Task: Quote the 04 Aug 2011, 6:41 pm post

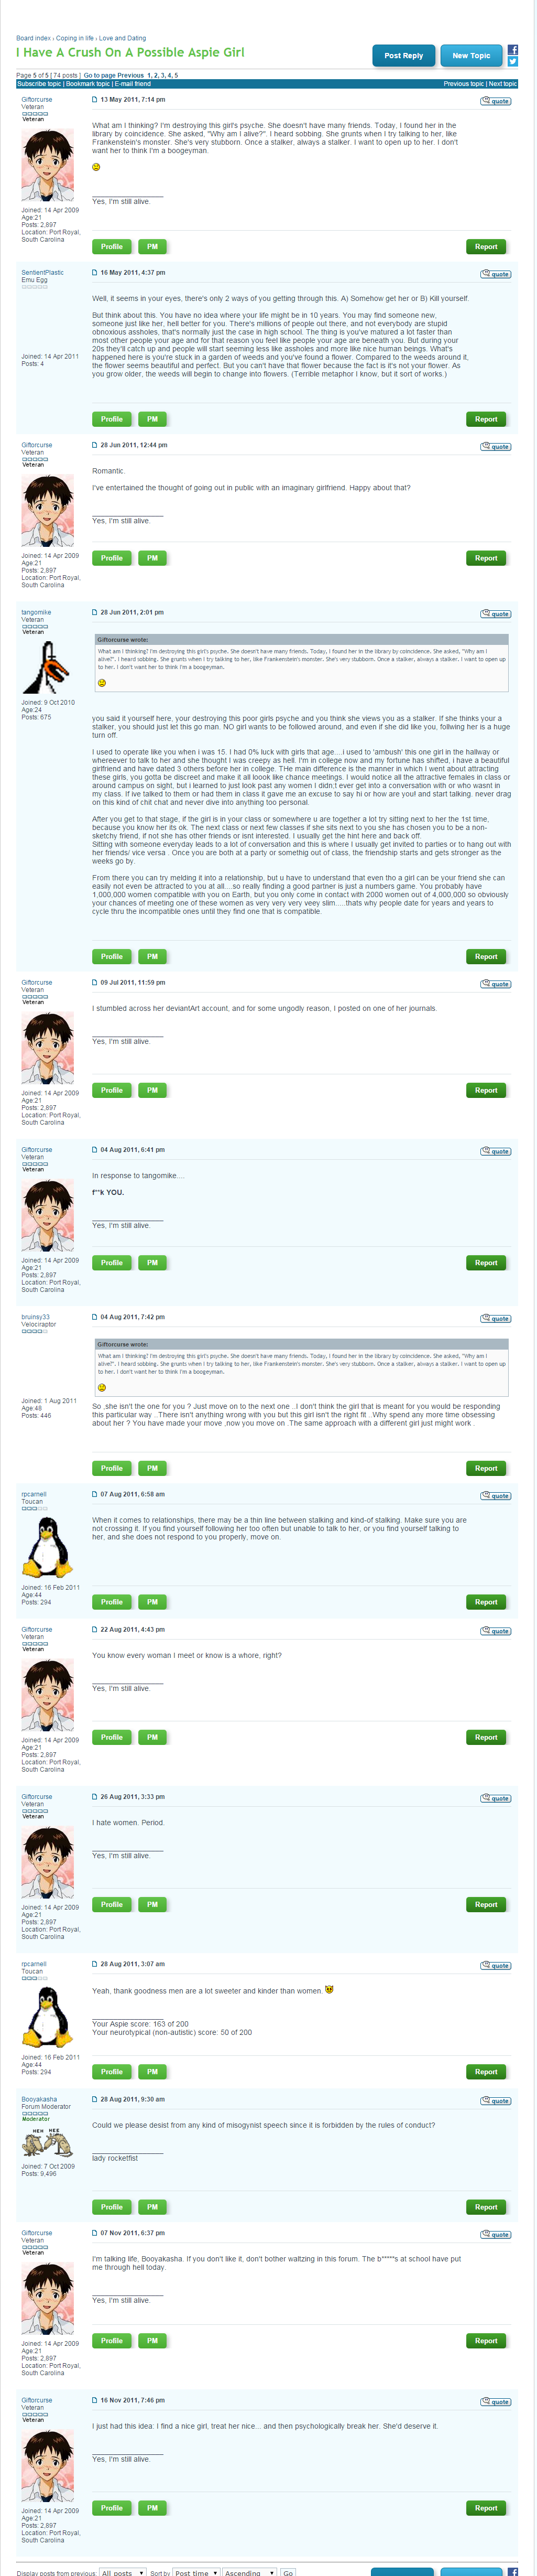Action: [496, 1151]
